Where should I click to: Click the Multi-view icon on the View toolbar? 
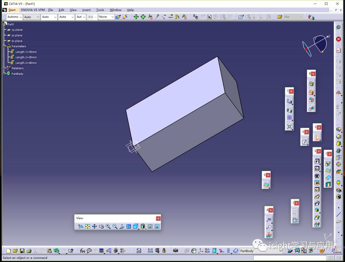pos(129,226)
